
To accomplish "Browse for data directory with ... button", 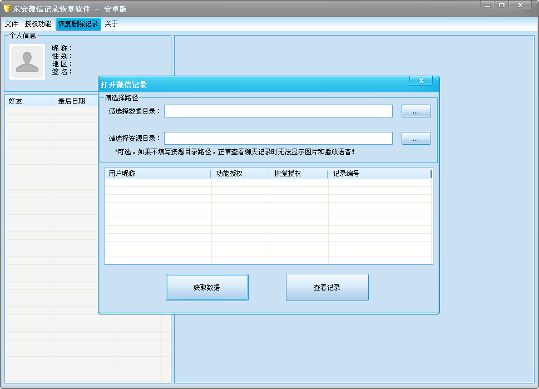I will pyautogui.click(x=416, y=111).
